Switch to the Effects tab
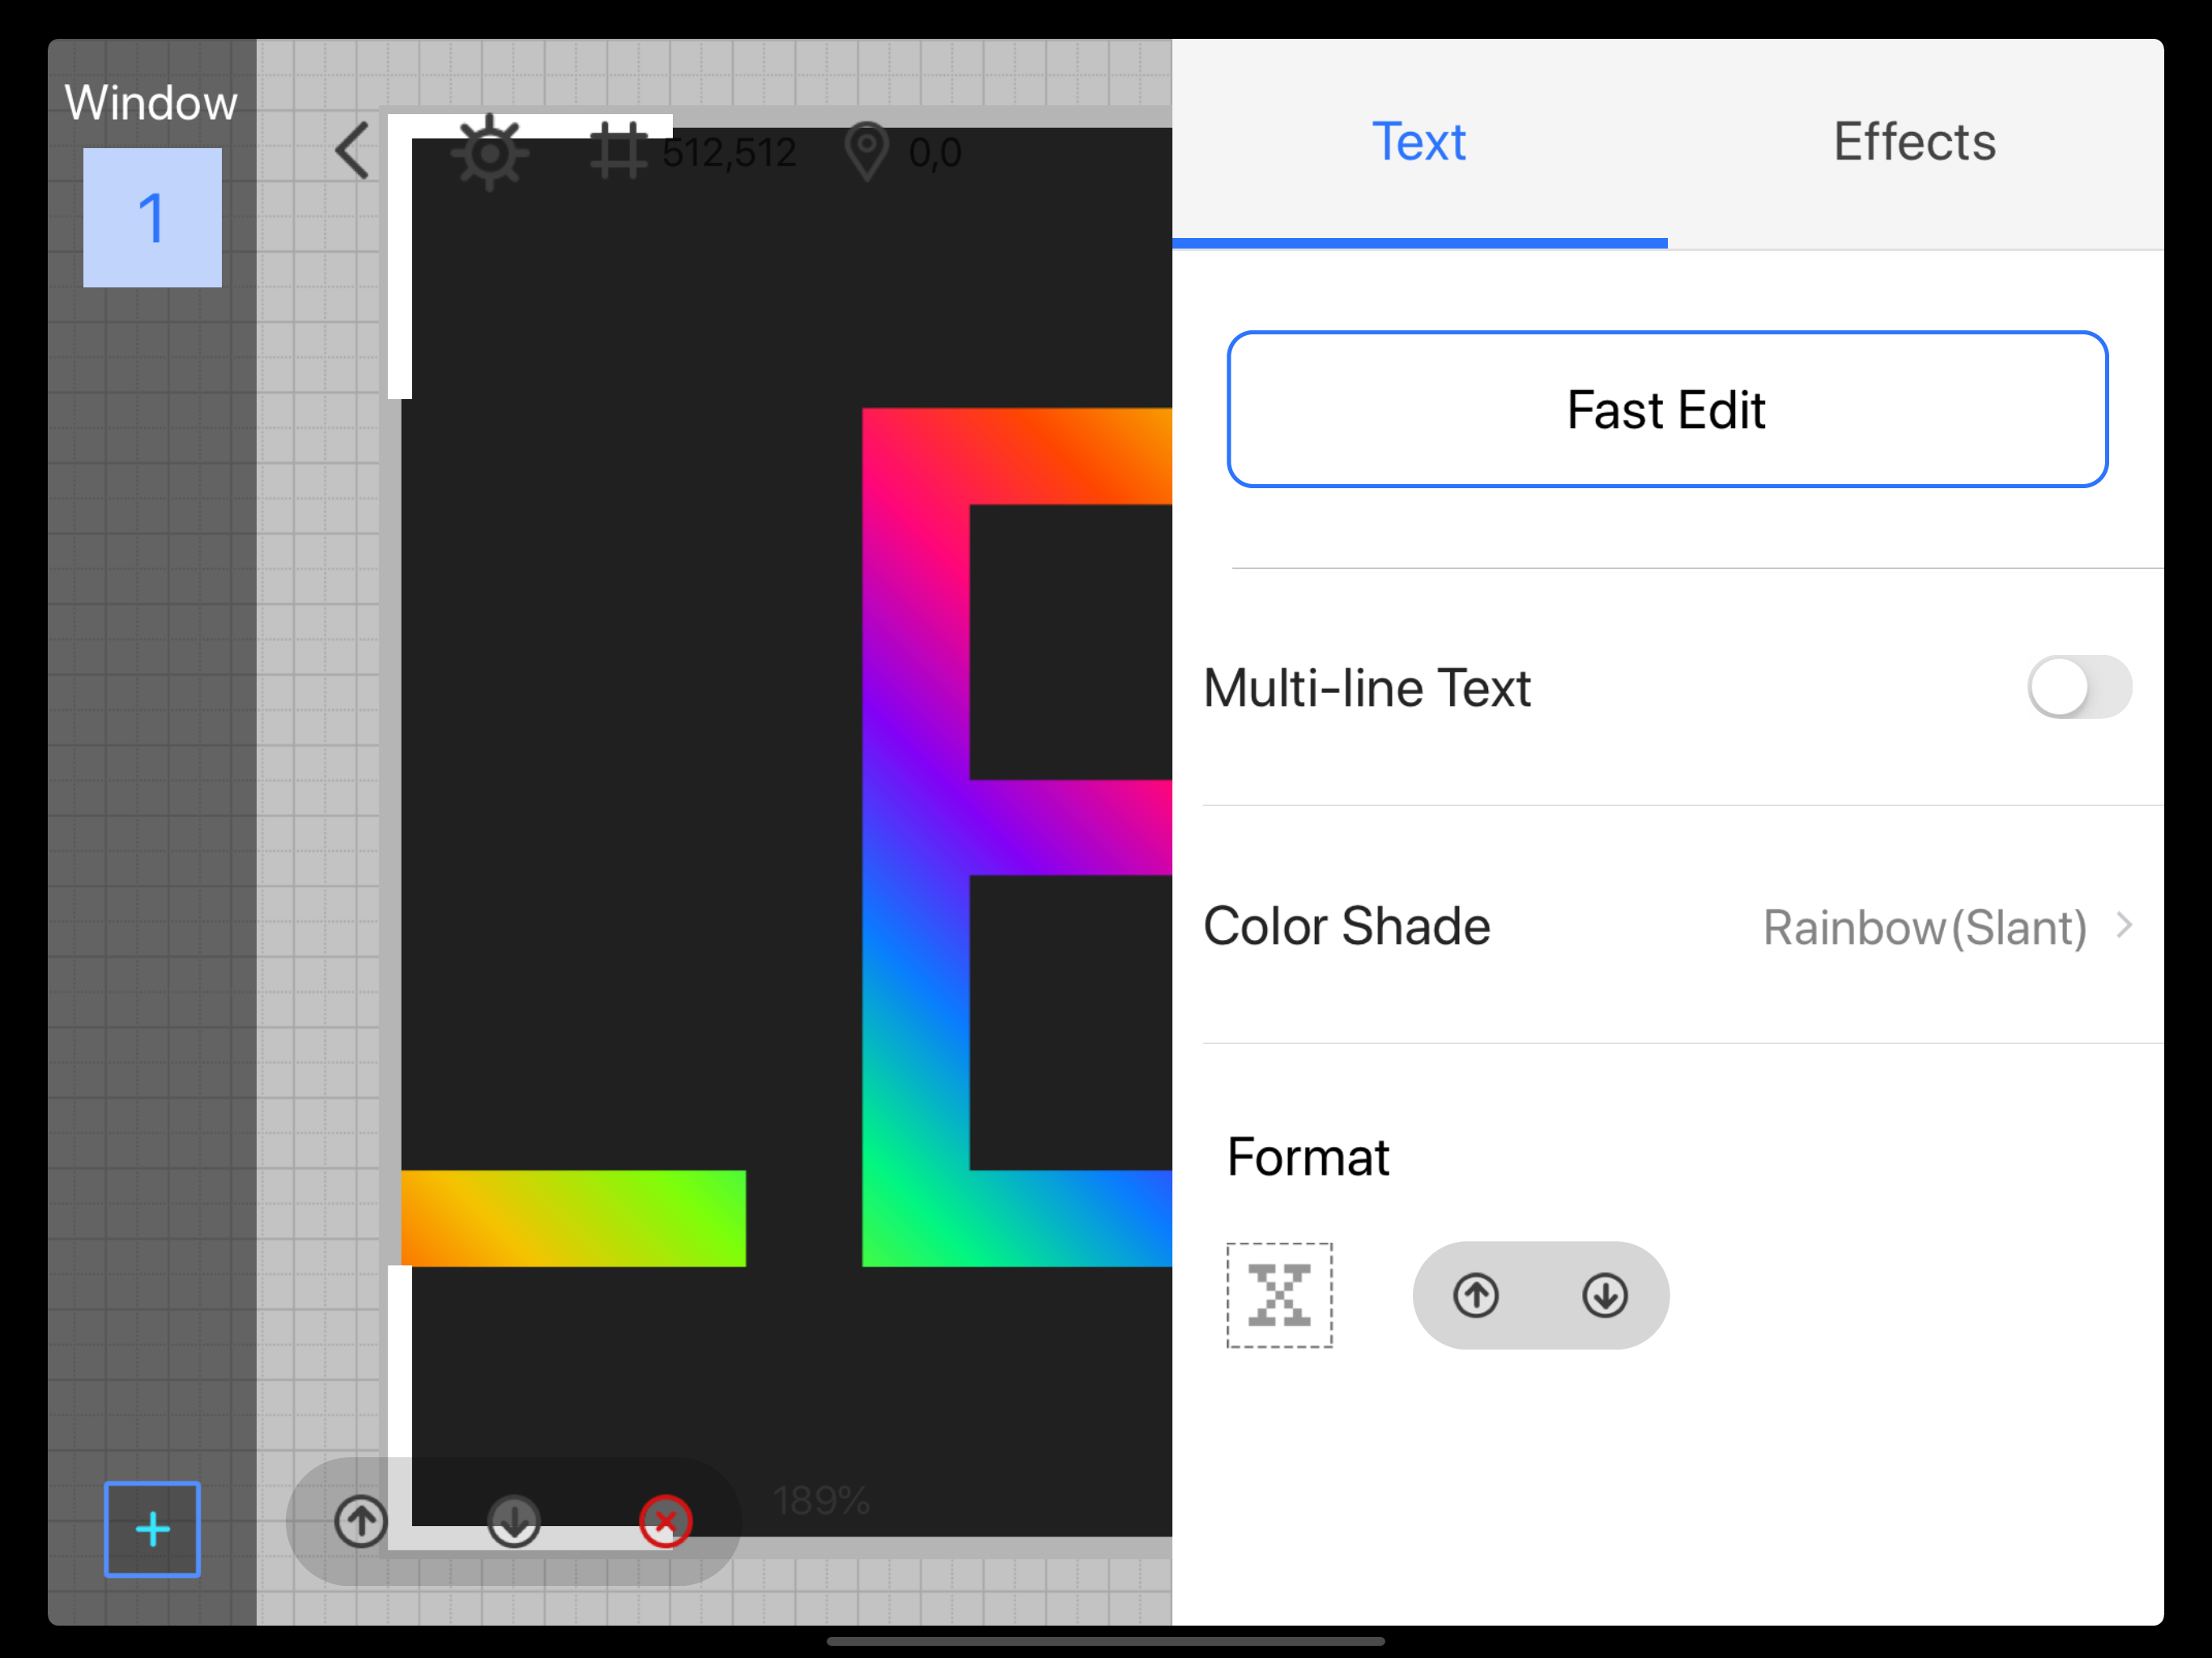2212x1658 pixels. click(1915, 142)
